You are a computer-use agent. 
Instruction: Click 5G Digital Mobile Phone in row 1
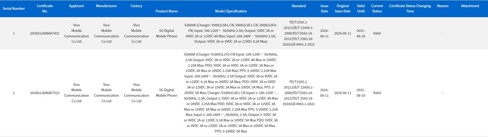(x=166, y=33)
